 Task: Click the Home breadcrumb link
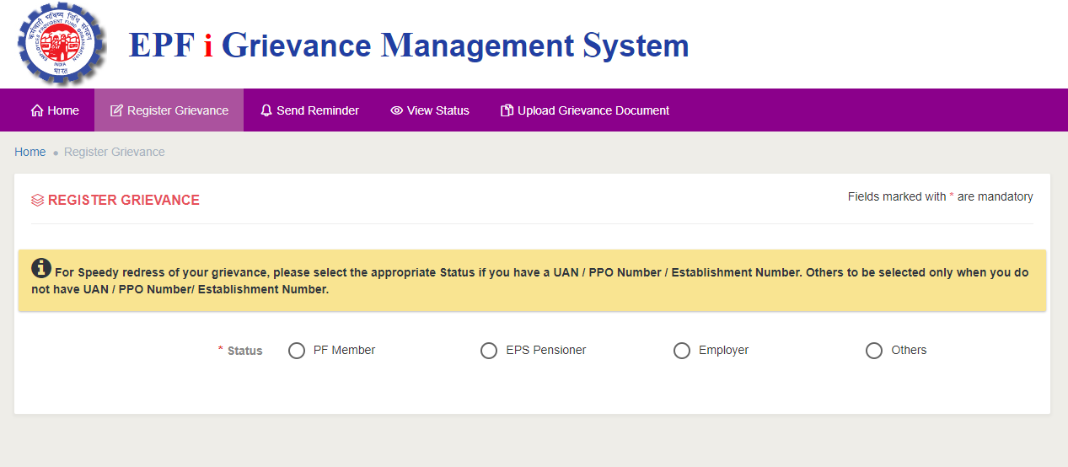[x=30, y=152]
